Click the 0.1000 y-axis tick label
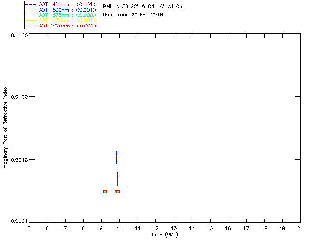The image size is (309, 247). click(19, 35)
